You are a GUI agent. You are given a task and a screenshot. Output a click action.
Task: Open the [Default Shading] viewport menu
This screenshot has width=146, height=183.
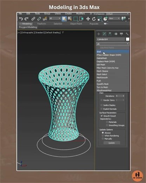coord(53,32)
